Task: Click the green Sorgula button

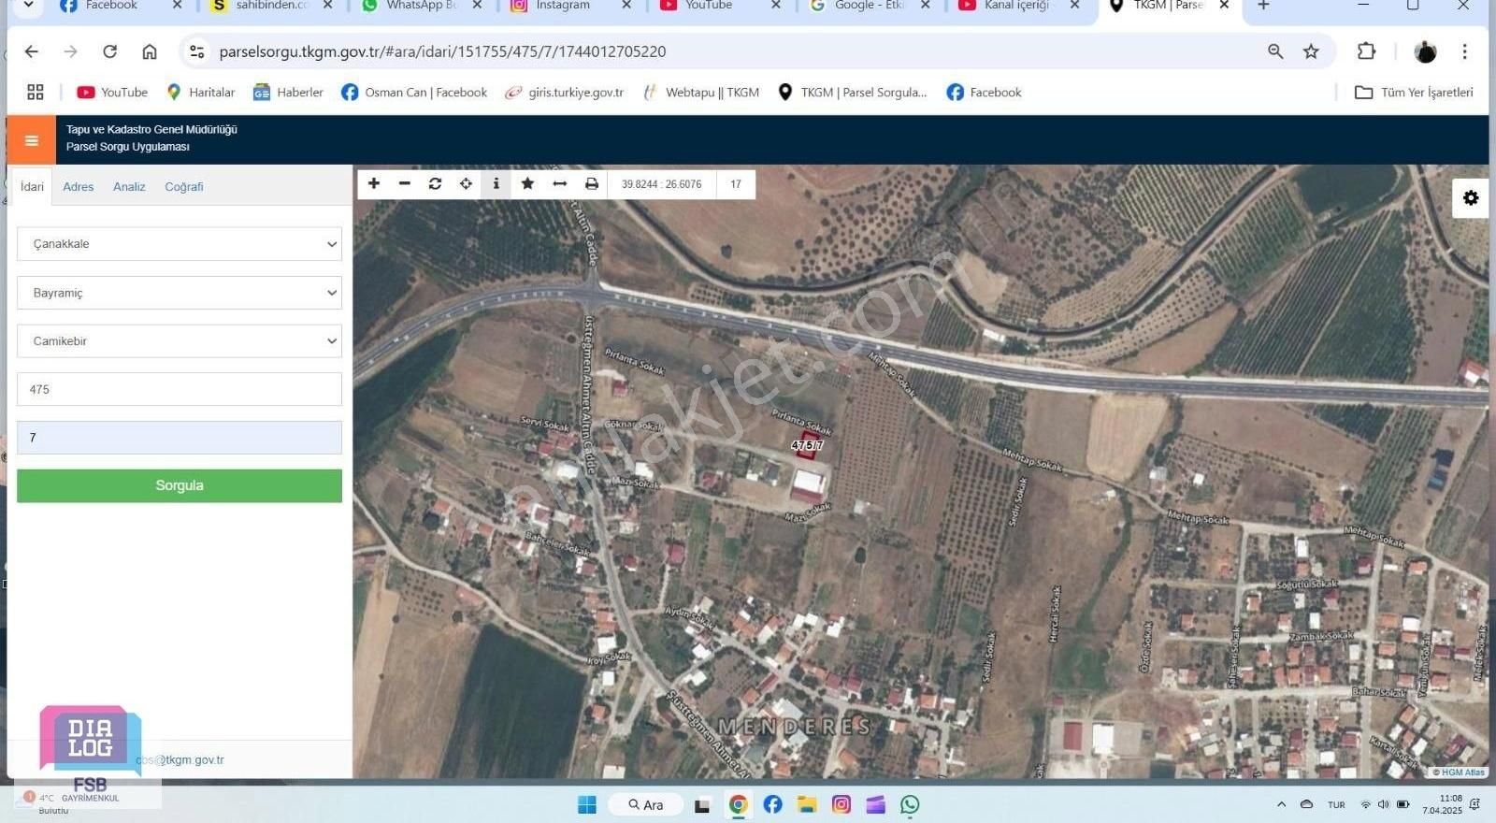Action: click(180, 486)
